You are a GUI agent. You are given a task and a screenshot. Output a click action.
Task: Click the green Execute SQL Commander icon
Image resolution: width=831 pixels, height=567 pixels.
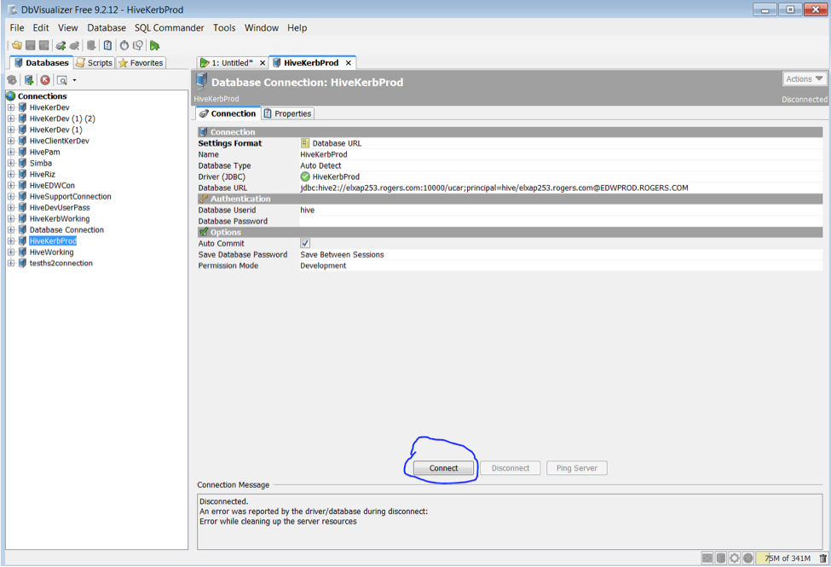(x=154, y=45)
